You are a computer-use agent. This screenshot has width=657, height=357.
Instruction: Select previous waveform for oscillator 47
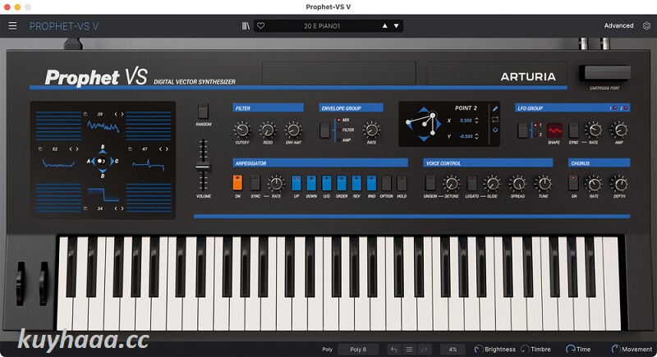(160, 149)
